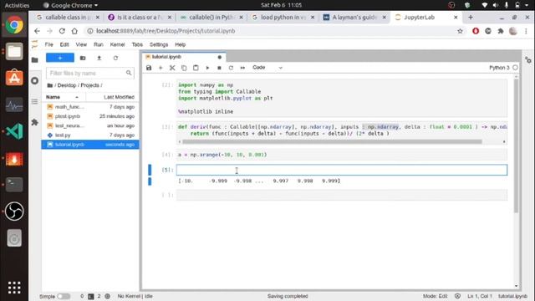The height and width of the screenshot is (301, 535).
Task: Collapse the output using its blue bar
Action: 150,181
